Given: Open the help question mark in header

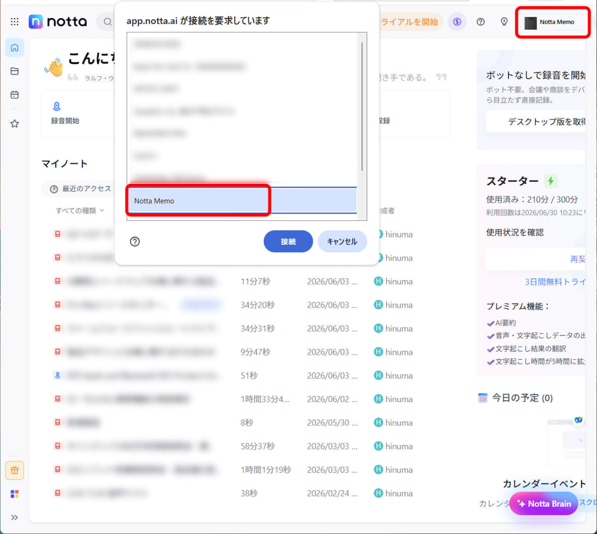Looking at the screenshot, I should click(x=481, y=22).
